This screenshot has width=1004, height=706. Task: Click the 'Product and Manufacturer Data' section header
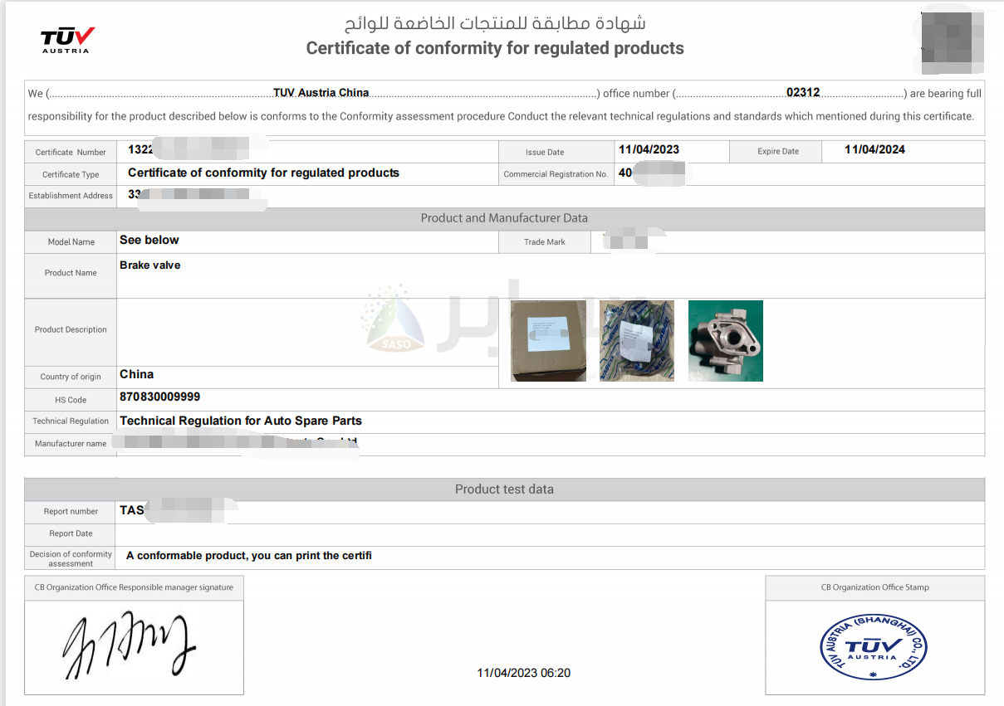click(504, 218)
